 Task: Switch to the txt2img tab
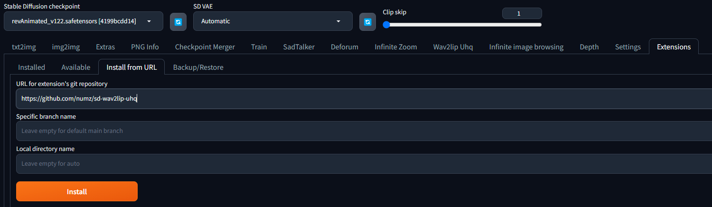pyautogui.click(x=24, y=47)
